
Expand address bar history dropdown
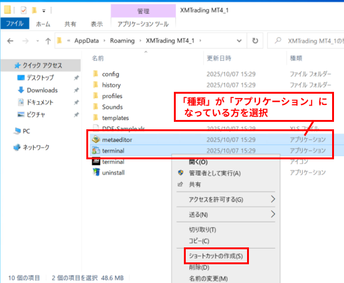239,41
